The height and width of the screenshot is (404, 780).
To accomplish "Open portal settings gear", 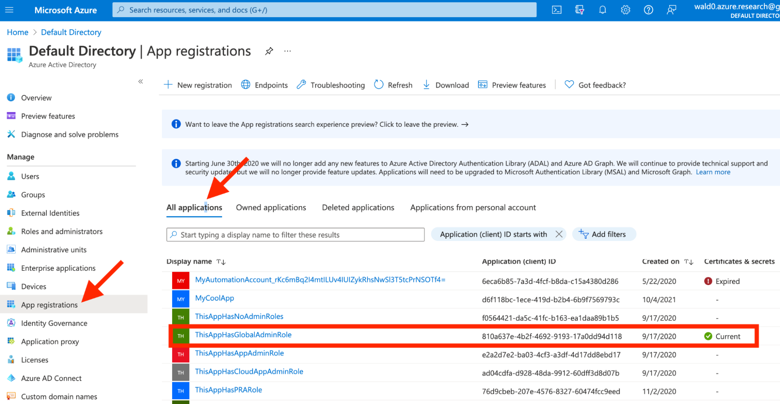I will [625, 10].
